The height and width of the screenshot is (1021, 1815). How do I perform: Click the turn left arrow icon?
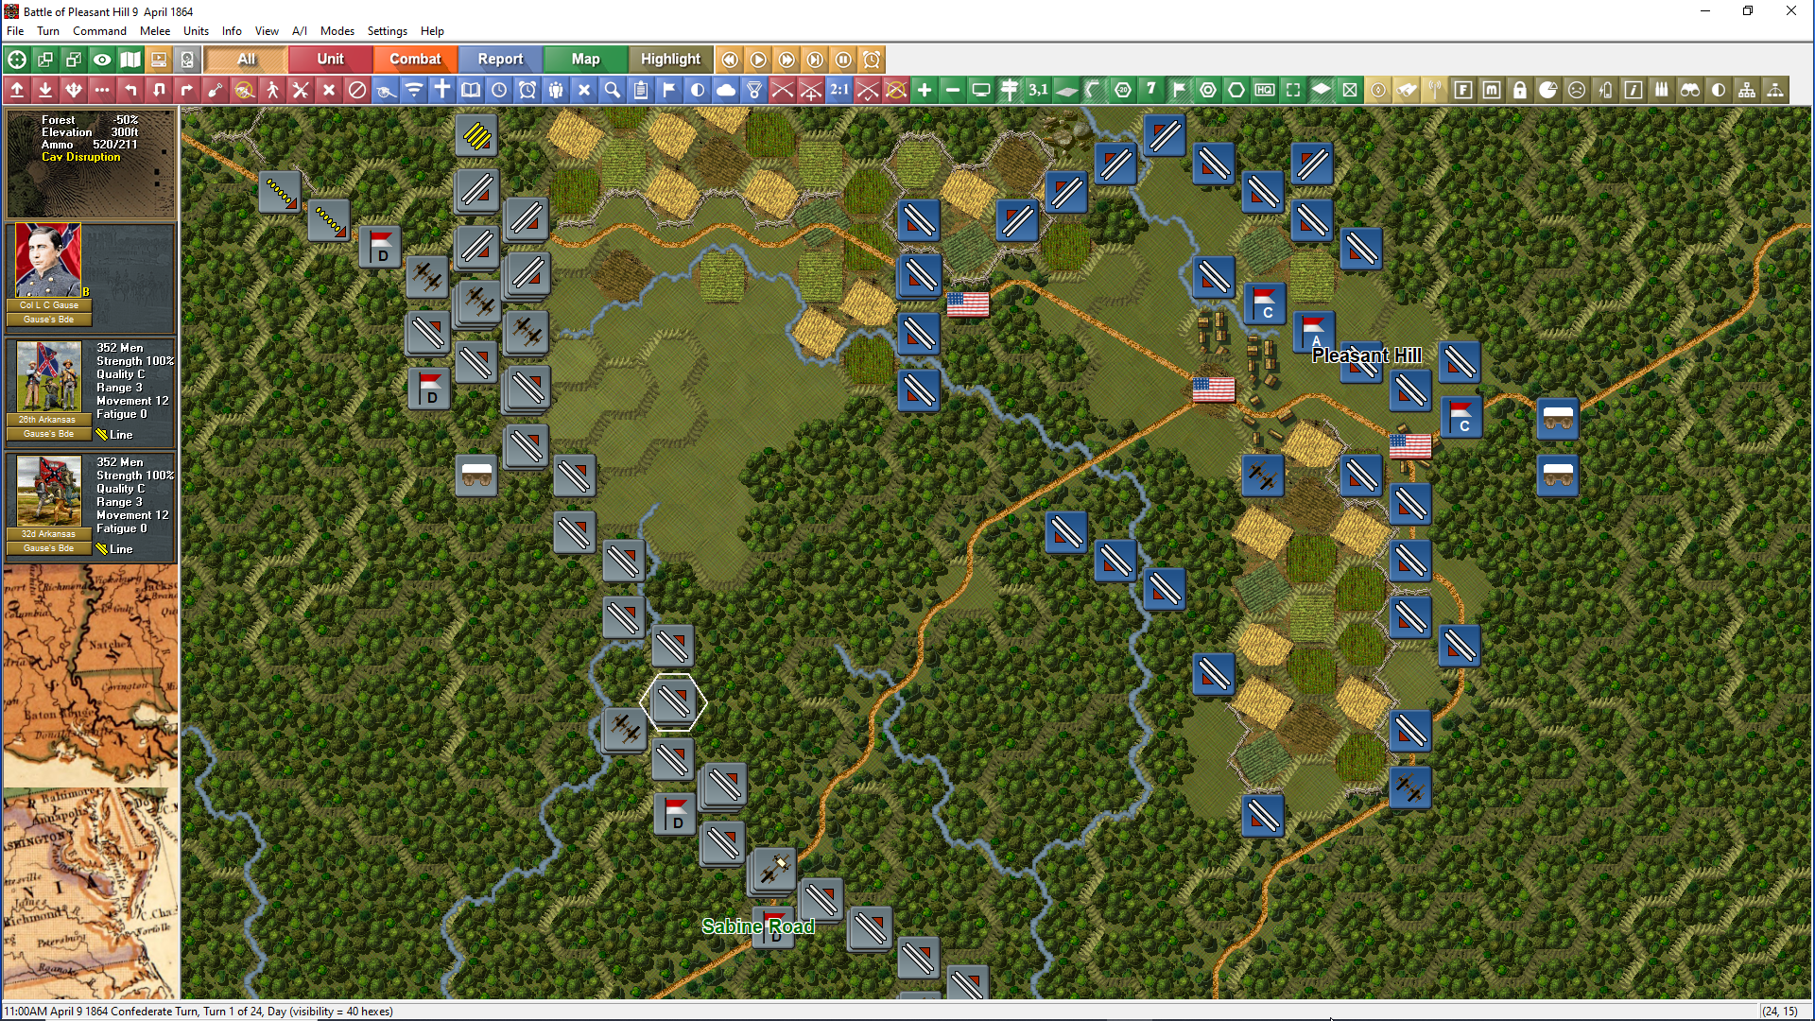coord(130,90)
